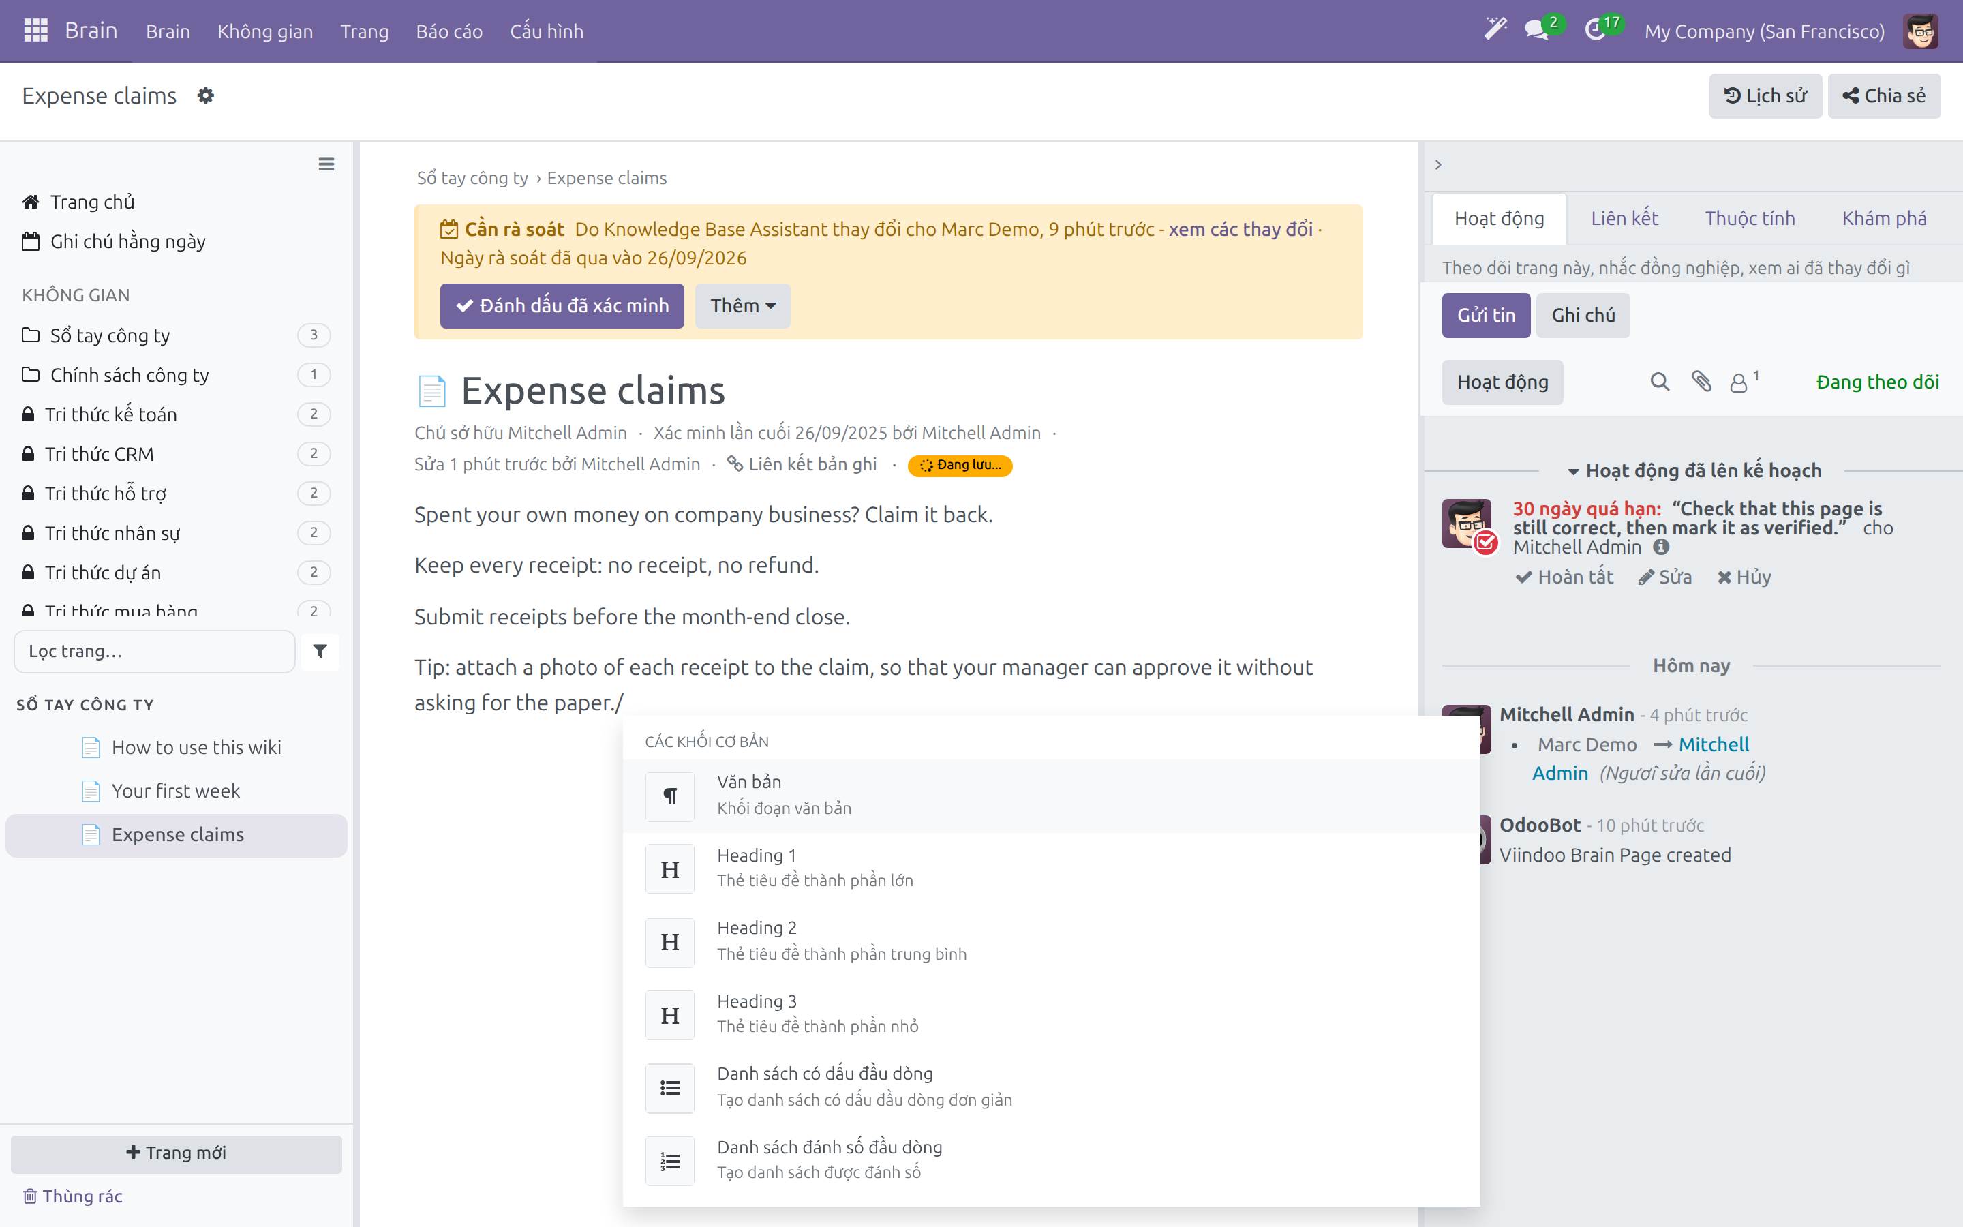Open company switcher My Company (San Francisco)
The image size is (1963, 1227).
pos(1764,31)
